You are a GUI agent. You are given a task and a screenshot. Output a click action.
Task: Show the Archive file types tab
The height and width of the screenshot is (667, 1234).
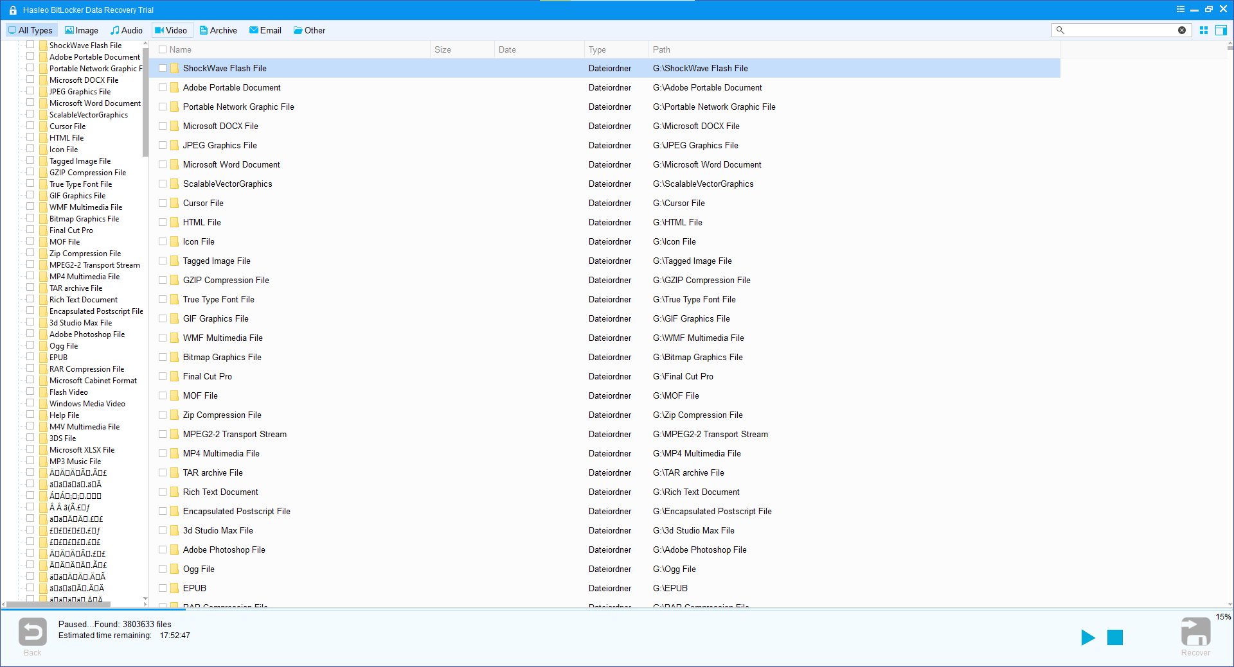(219, 30)
